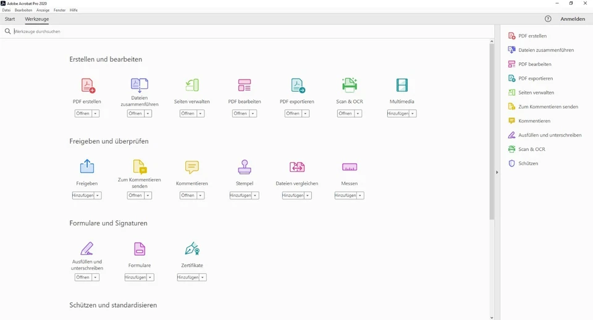Open Kommentieren in the right sidebar
This screenshot has width=593, height=320.
[x=529, y=121]
